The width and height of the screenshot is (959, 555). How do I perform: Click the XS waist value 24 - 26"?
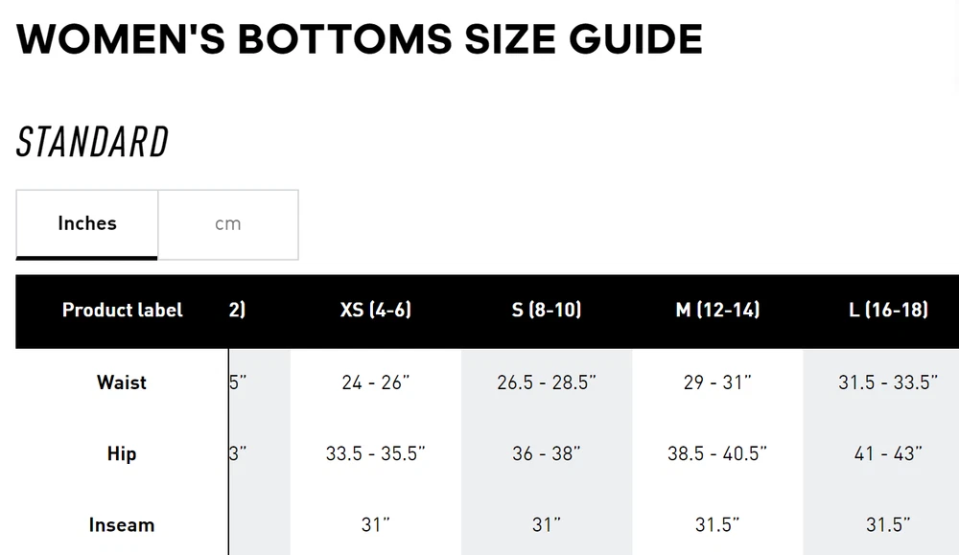pyautogui.click(x=376, y=382)
